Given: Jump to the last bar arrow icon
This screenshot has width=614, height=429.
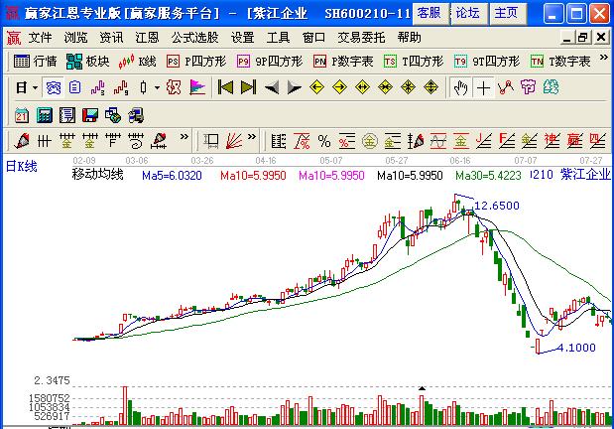Looking at the screenshot, I should point(247,87).
